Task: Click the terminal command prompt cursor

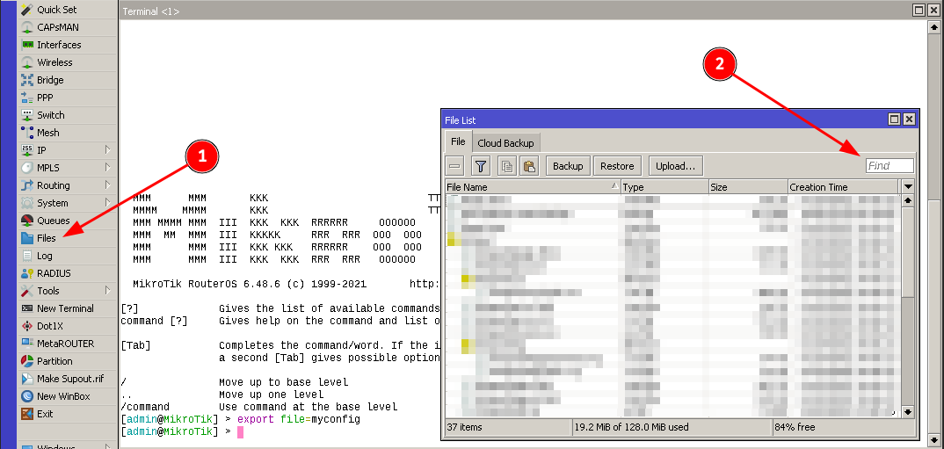Action: click(240, 431)
